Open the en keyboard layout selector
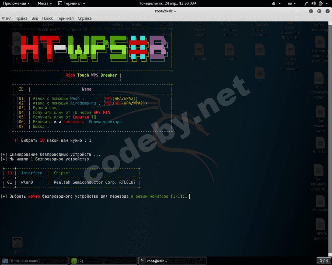332x265 pixels. coord(291,3)
